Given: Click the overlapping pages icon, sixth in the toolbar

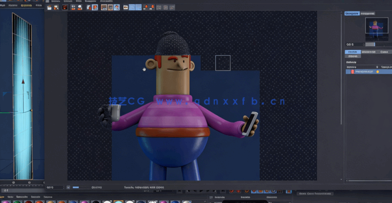Looking at the screenshot, I should coord(89,7).
